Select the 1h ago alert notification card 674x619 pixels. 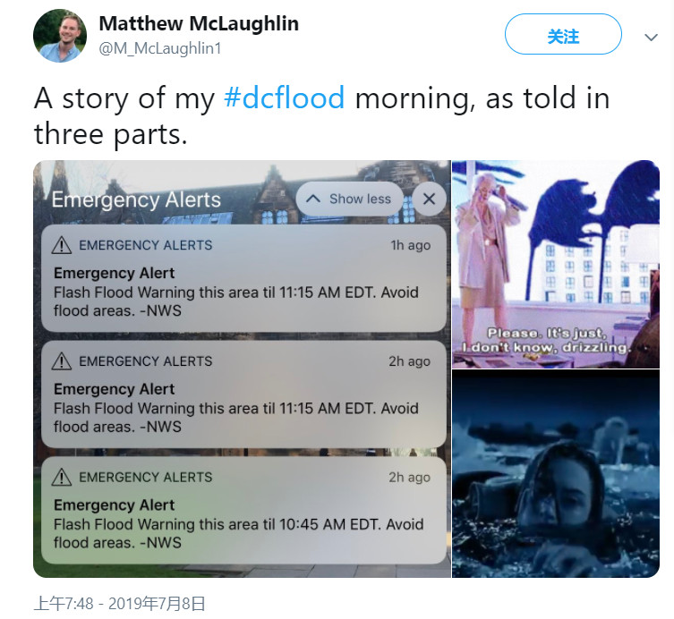(243, 278)
